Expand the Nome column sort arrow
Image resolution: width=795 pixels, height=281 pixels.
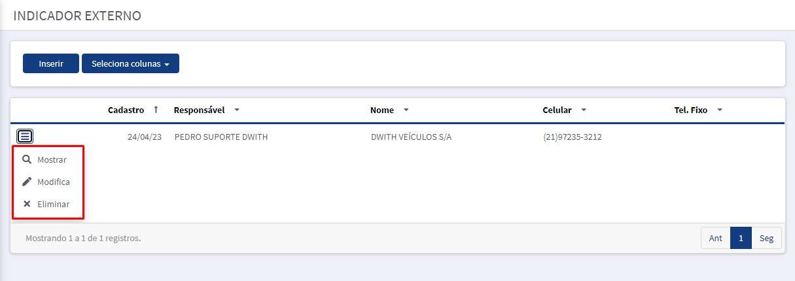pyautogui.click(x=406, y=110)
